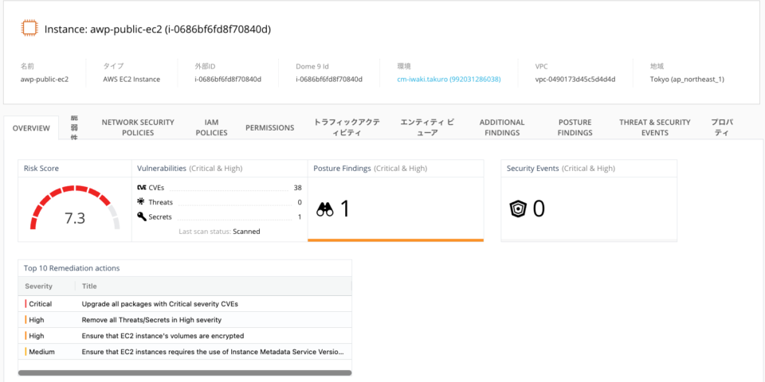Image resolution: width=765 pixels, height=382 pixels.
Task: Open the OVERVIEW tab
Action: coord(31,128)
